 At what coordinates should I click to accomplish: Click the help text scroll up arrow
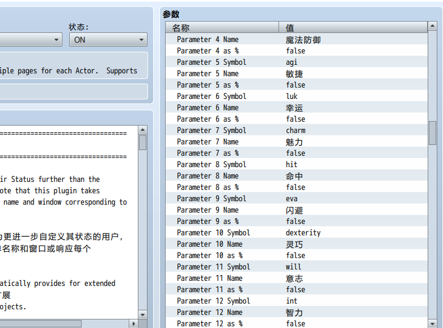point(143,130)
